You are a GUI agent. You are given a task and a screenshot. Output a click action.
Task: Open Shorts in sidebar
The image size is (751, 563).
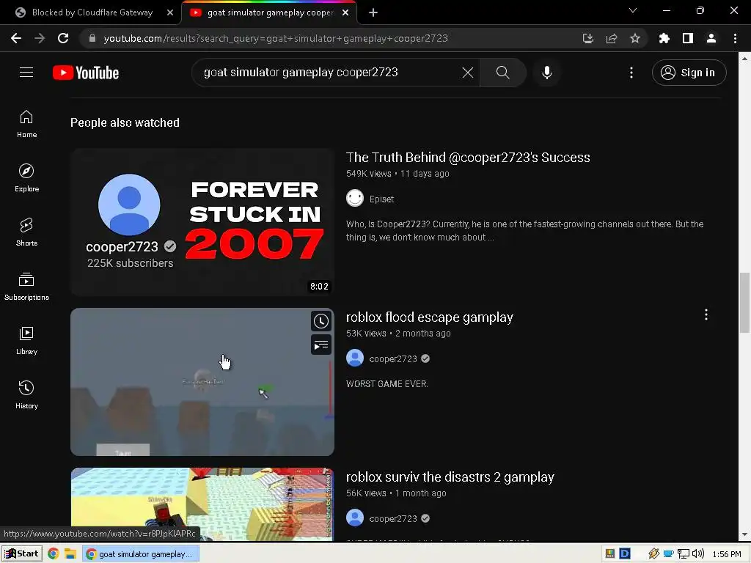coord(26,232)
